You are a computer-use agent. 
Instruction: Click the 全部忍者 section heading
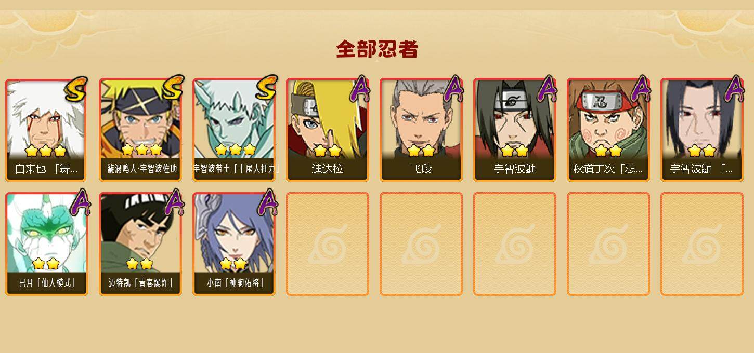pos(377,49)
